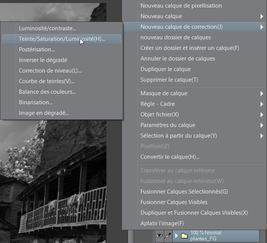The height and width of the screenshot is (243, 267).
Task: Click the pen icon beside plantes_FG layer
Action: coord(168,236)
